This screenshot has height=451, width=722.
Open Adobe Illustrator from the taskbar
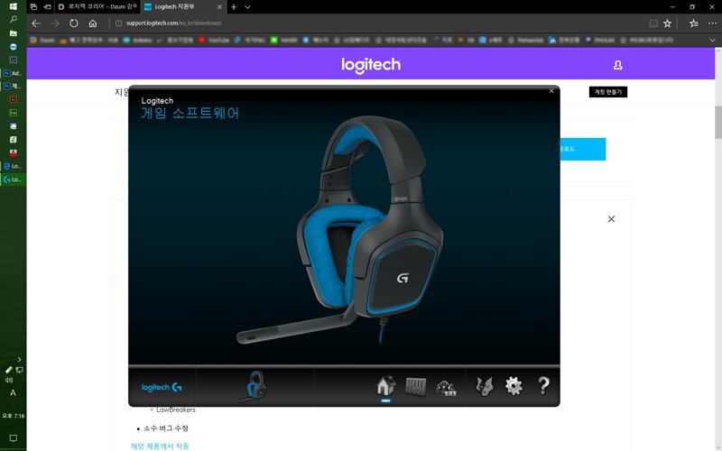(13, 99)
